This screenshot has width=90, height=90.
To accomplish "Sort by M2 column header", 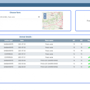I will pyautogui.click(x=81, y=40).
